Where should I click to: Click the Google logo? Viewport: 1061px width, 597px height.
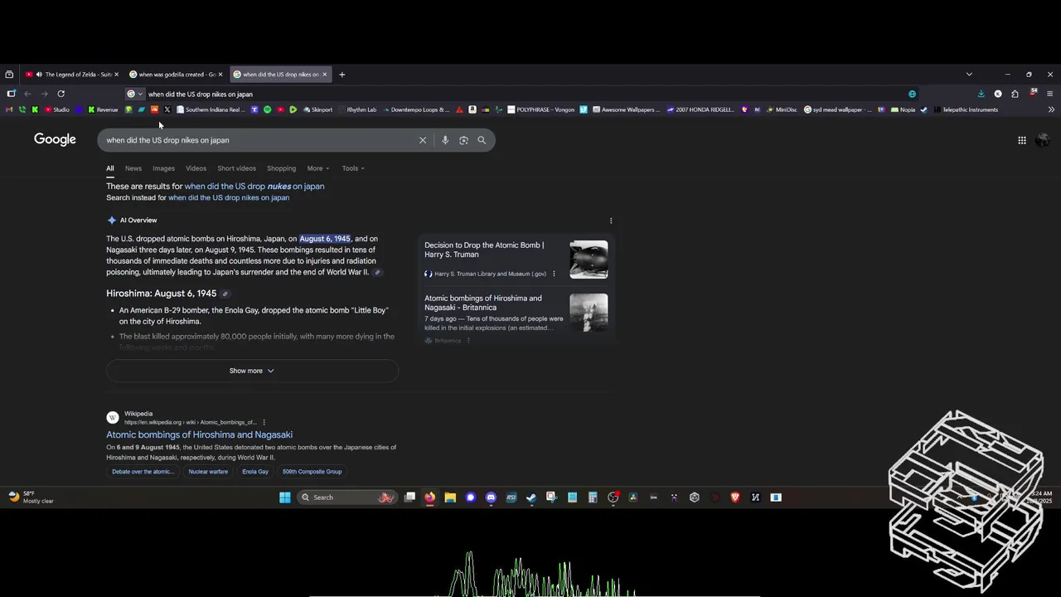coord(55,139)
